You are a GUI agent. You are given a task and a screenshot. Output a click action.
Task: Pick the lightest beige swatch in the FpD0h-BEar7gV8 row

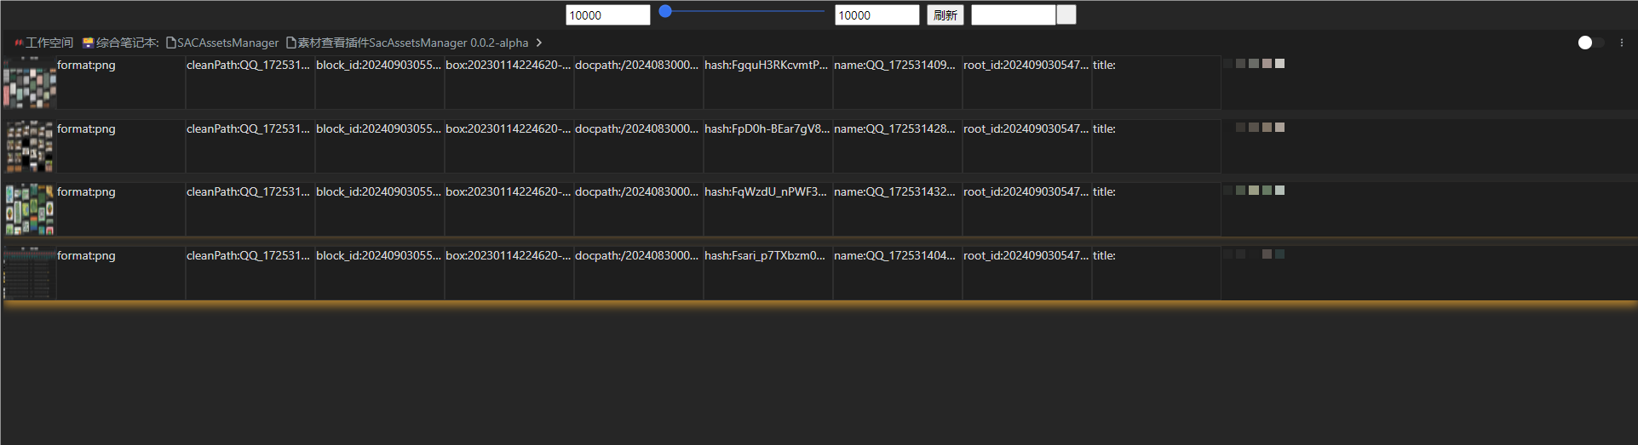click(x=1279, y=128)
